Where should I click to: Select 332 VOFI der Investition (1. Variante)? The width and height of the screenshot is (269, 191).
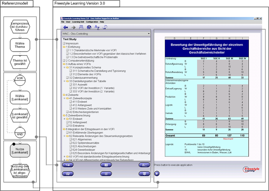coord(93,88)
